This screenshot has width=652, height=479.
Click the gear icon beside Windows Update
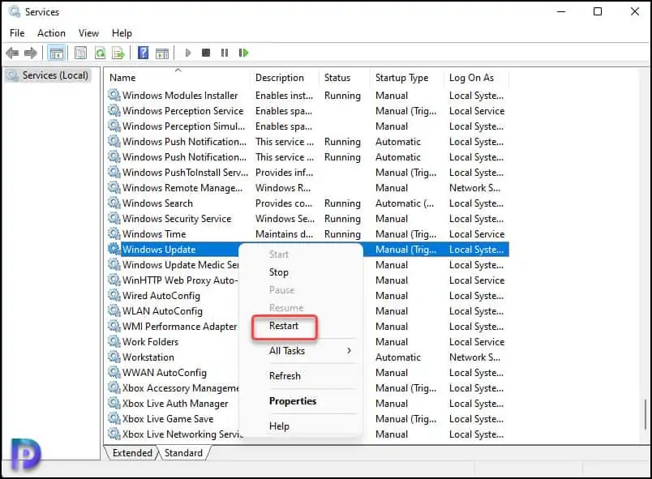[114, 250]
